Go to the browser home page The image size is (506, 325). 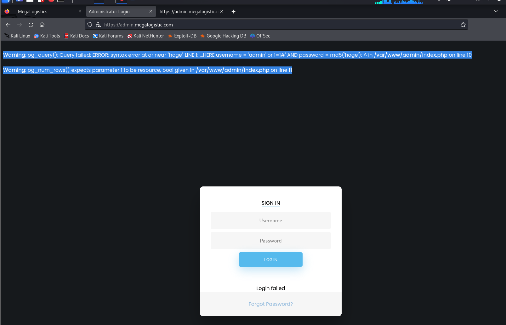point(42,25)
